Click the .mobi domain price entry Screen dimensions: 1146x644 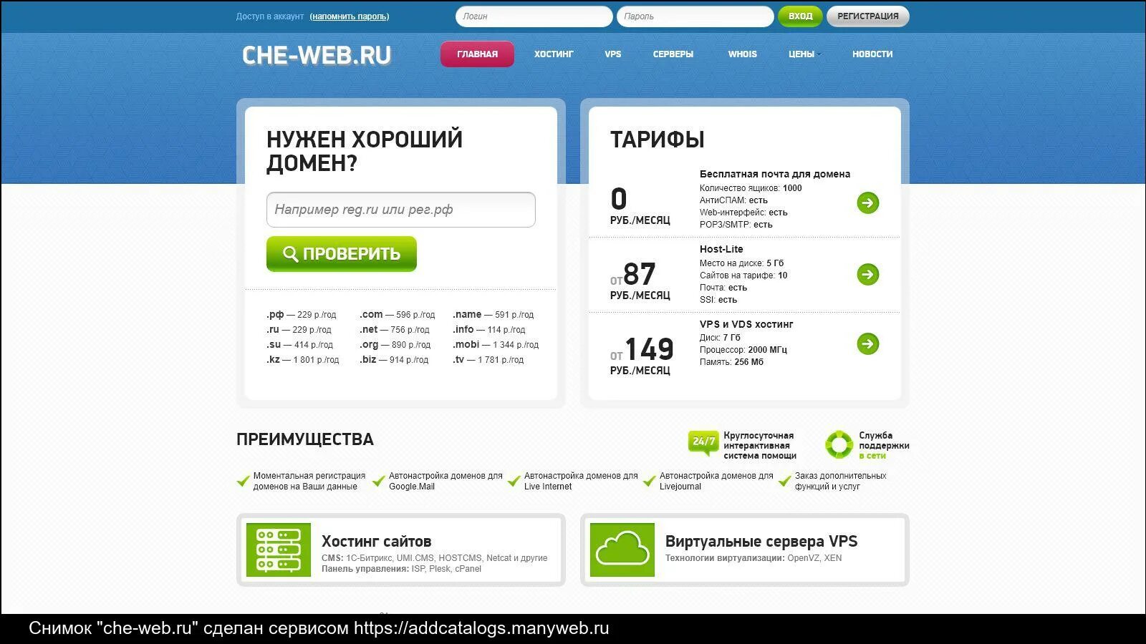(x=496, y=345)
